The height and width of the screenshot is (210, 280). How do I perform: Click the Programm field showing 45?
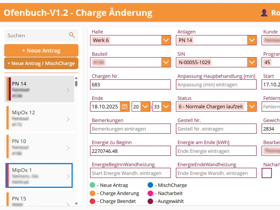271,62
